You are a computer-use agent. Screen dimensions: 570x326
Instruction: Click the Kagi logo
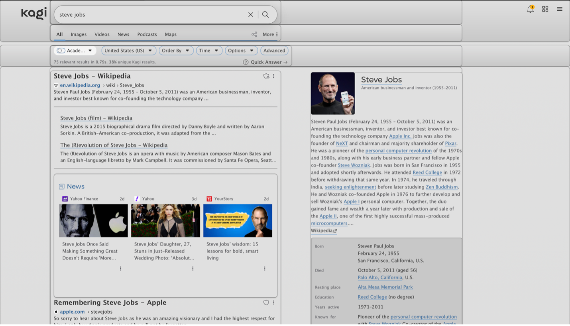pyautogui.click(x=34, y=14)
